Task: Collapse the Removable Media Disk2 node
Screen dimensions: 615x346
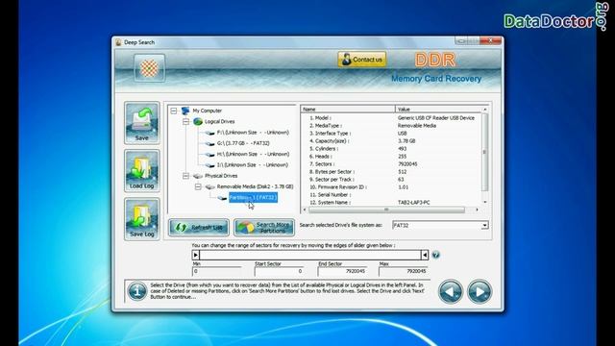Action: (198, 186)
